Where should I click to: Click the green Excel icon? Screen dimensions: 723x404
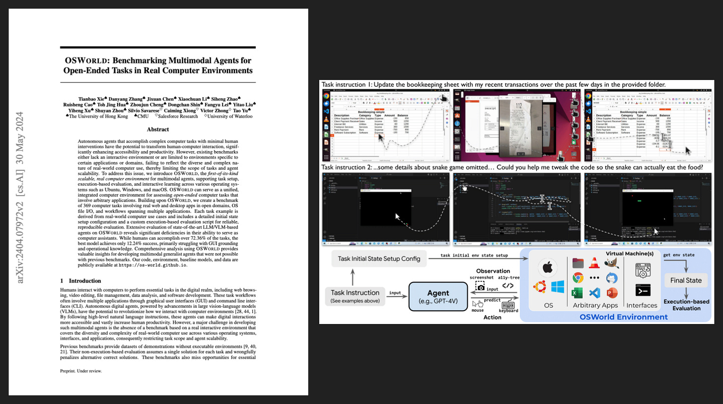578,293
